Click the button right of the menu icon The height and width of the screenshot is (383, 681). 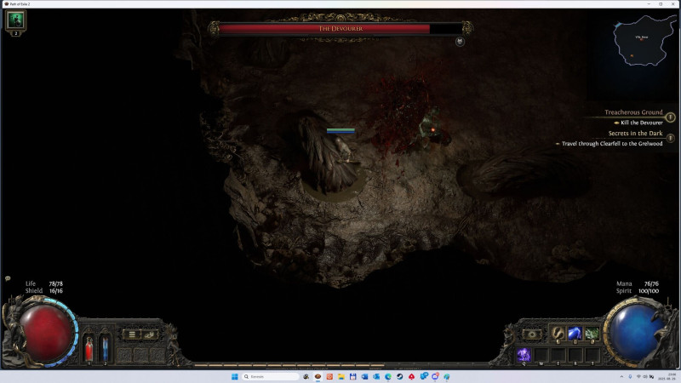[150, 334]
